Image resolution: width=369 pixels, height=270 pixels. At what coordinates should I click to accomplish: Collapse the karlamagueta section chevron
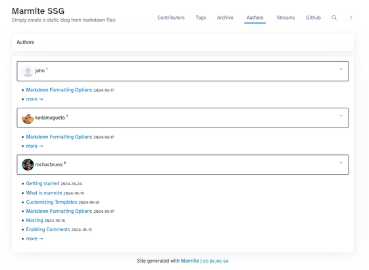[x=341, y=116]
